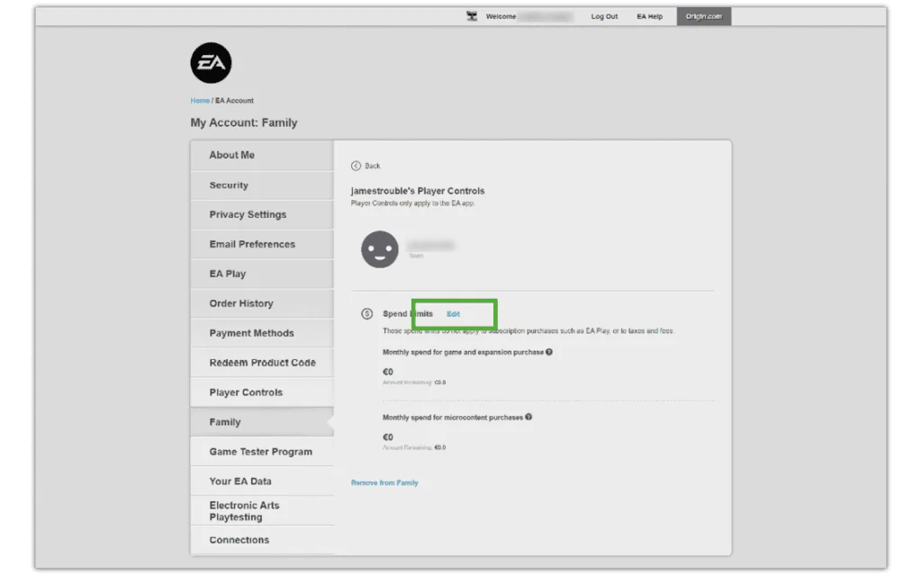922x576 pixels.
Task: Open Game Tester Program
Action: (x=262, y=452)
